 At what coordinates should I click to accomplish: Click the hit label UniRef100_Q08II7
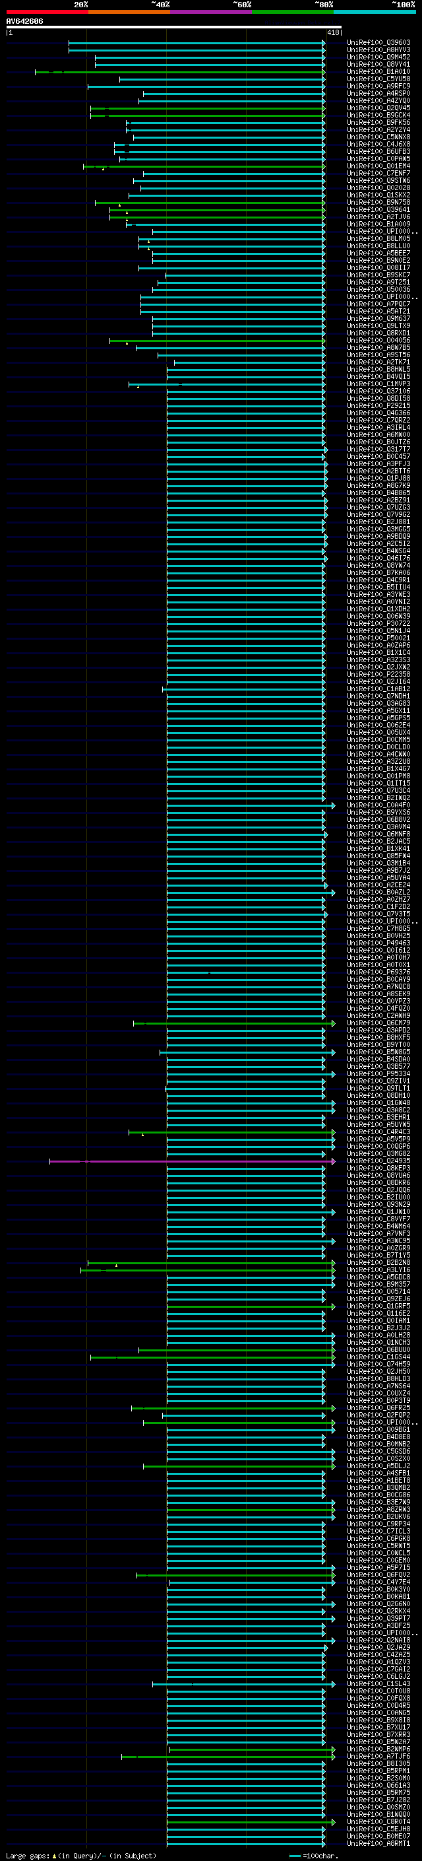[x=378, y=267]
